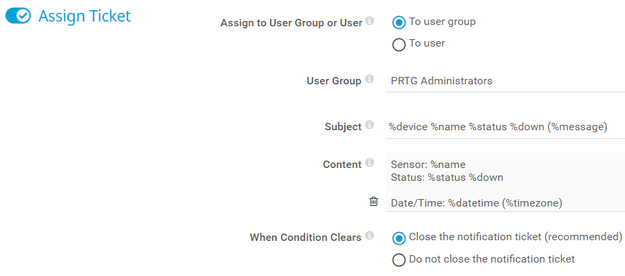Click into the Subject text field
Viewport: 625px width, 276px height.
click(x=505, y=126)
